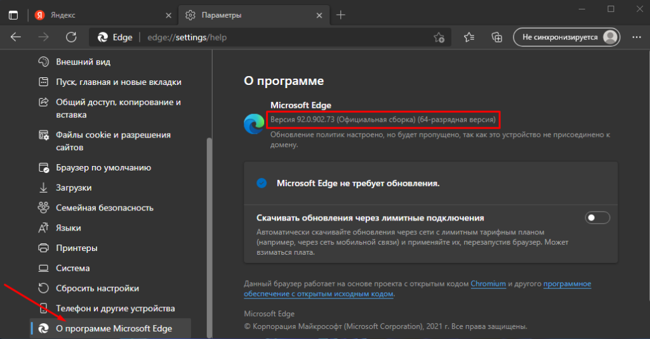Click the Microsoft Edge logo in О программе
The image size is (650, 339).
click(x=254, y=124)
